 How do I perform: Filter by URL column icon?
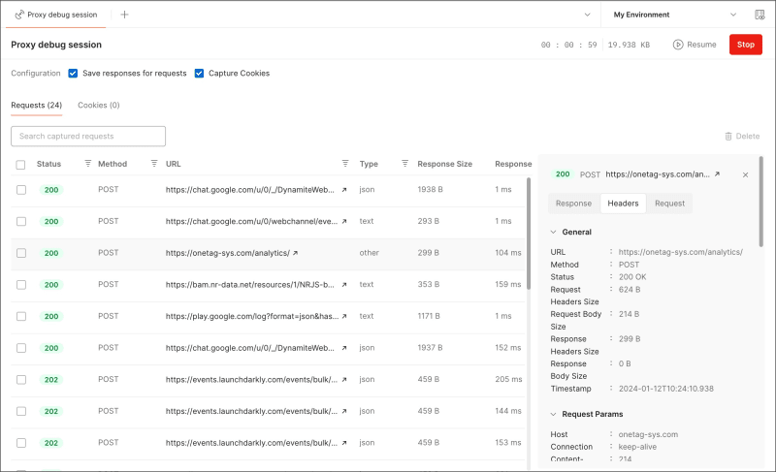[345, 163]
